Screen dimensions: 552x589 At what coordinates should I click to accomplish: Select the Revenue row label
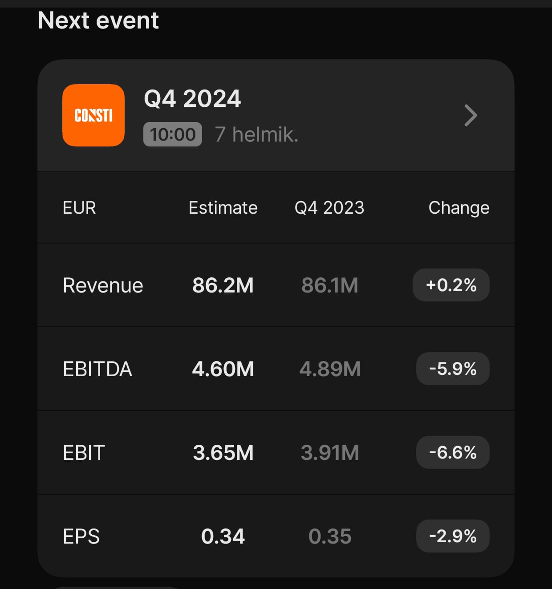point(103,285)
